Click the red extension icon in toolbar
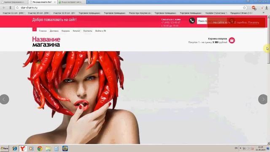The image size is (270, 152). click(254, 8)
